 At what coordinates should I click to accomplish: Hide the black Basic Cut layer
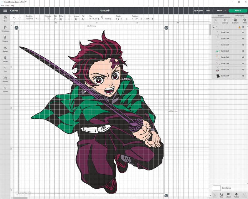[243, 76]
